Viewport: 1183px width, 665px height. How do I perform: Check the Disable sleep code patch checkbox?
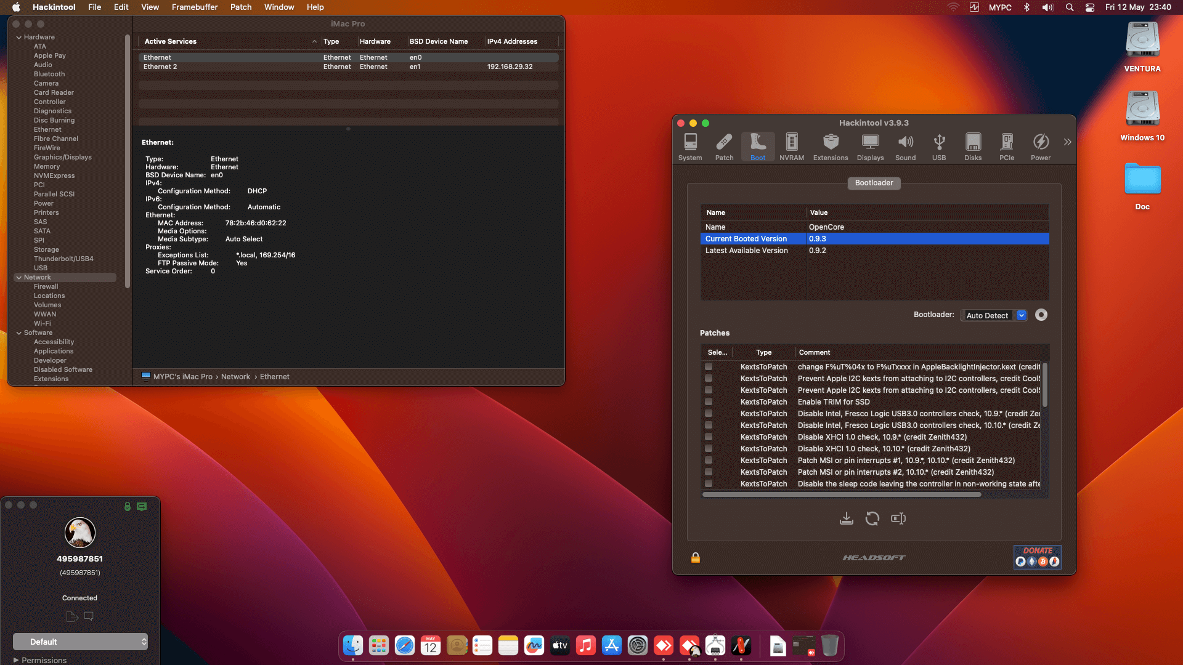709,484
